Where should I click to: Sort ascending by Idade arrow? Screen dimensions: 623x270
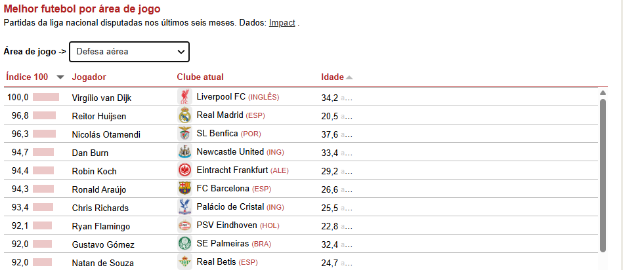(x=349, y=77)
